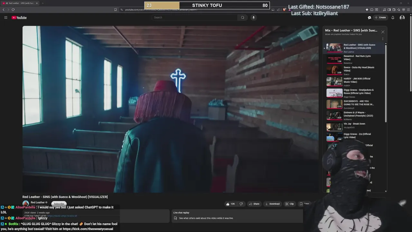Open the account avatar menu
Viewport: 412px width, 232px height.
[402, 17]
